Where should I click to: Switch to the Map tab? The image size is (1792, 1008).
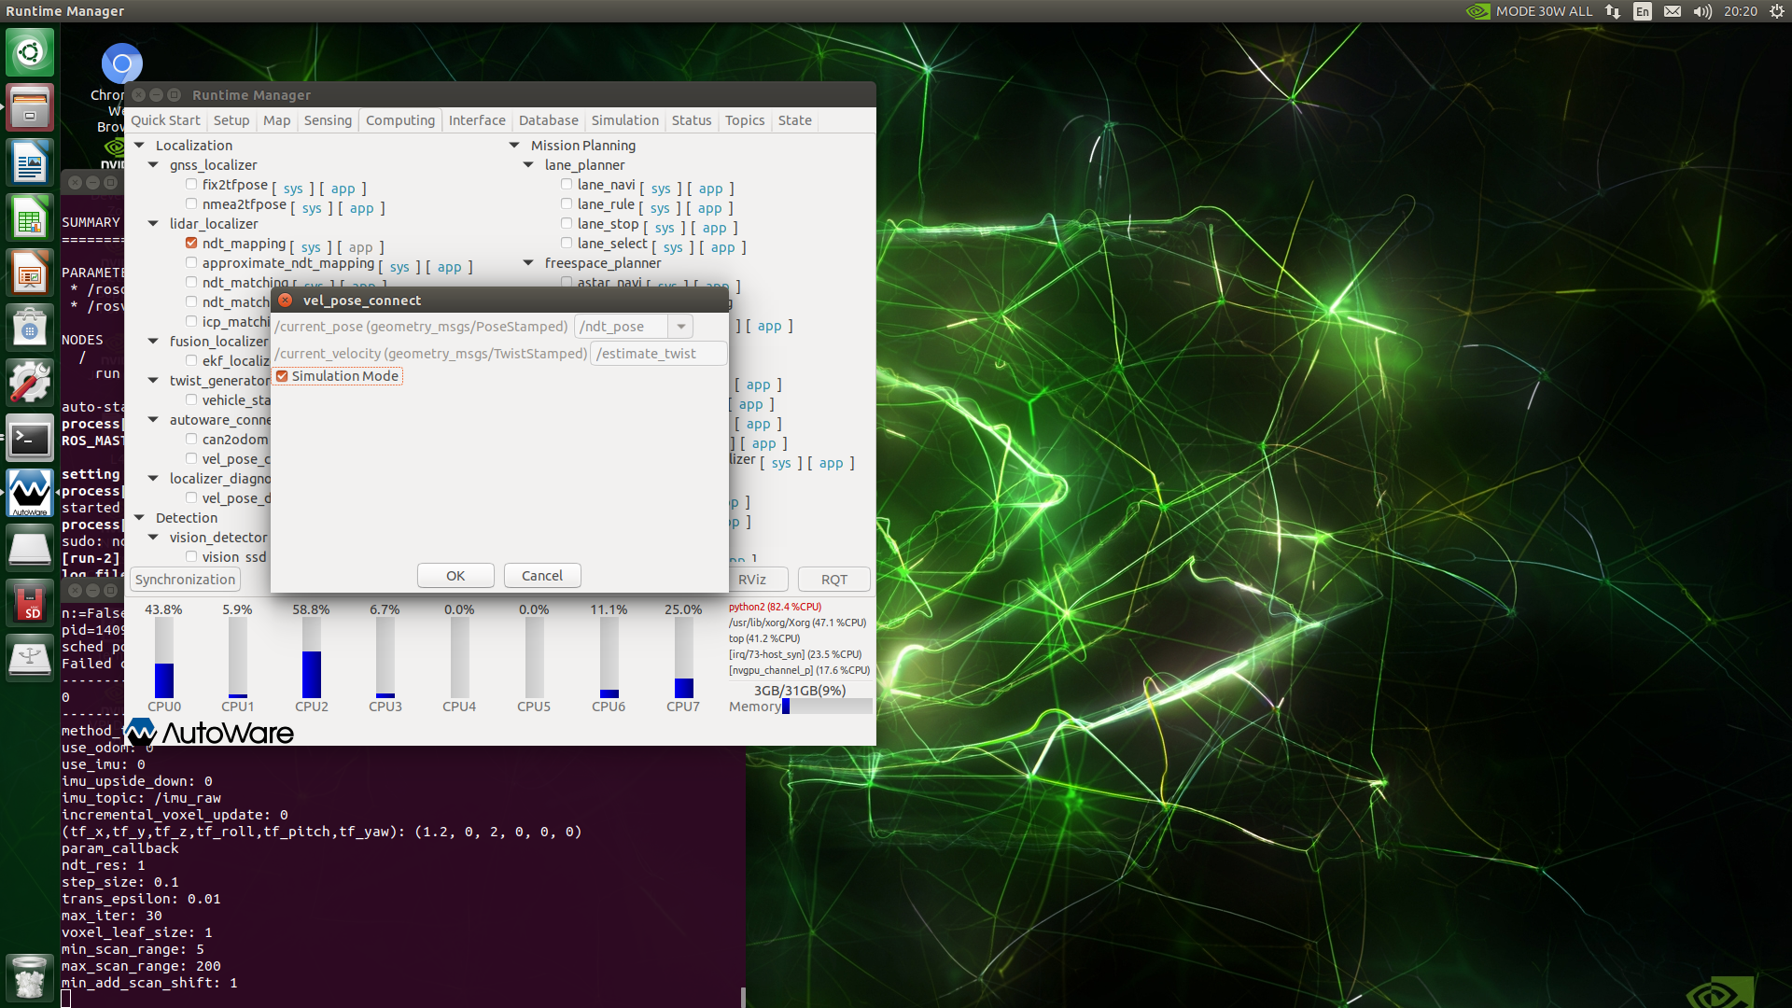[x=276, y=120]
